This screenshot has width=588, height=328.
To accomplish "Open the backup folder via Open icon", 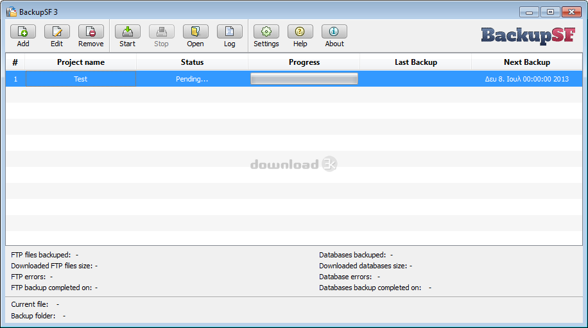I will [195, 31].
